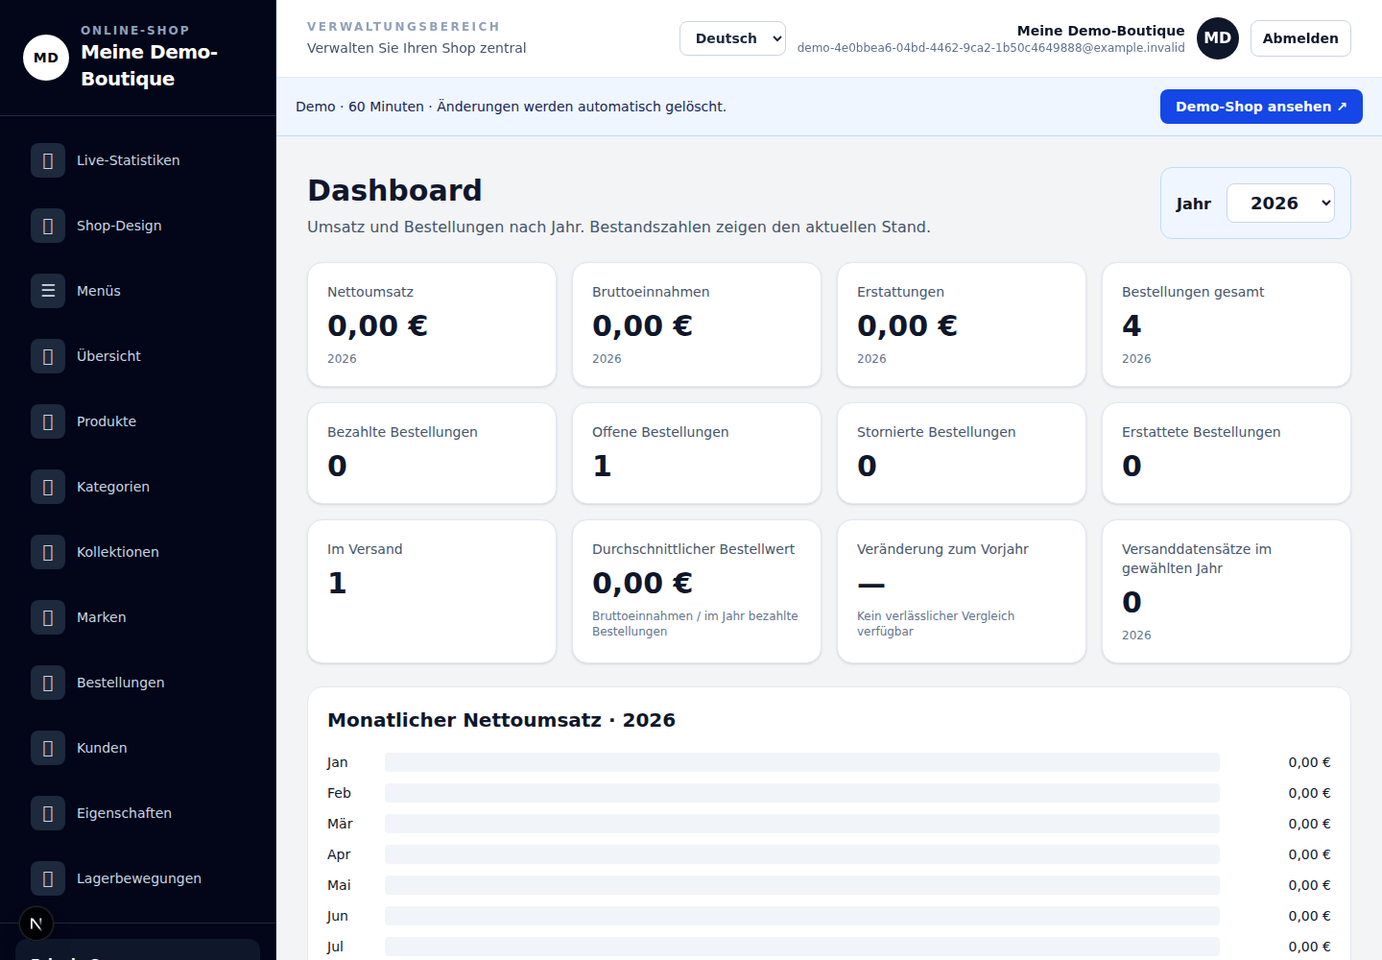The image size is (1382, 960).
Task: Click the Lagerbewegungen sidebar icon
Action: (48, 878)
